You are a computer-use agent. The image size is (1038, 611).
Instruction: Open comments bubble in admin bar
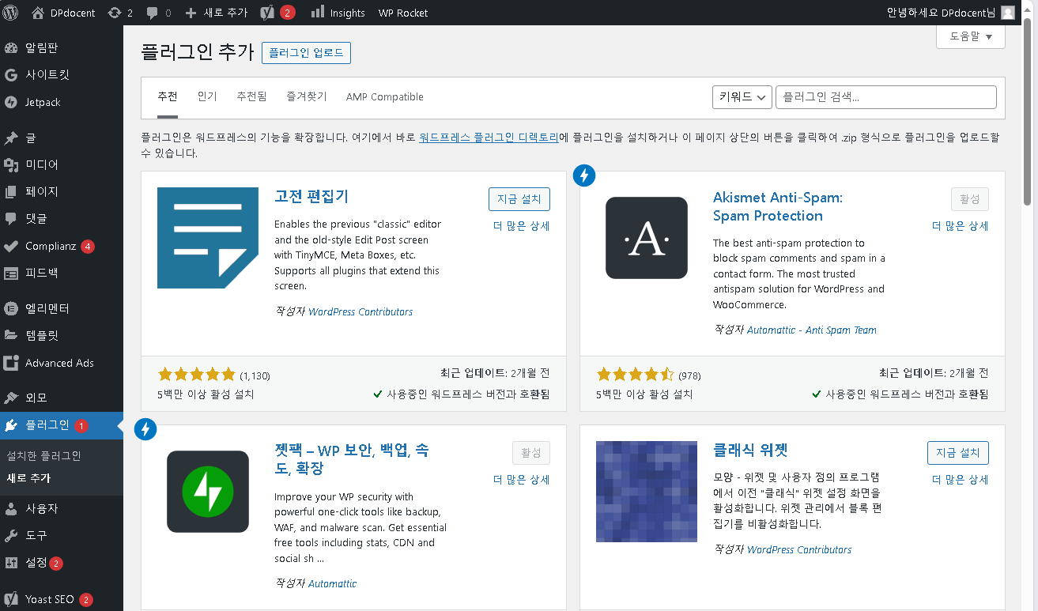point(158,13)
